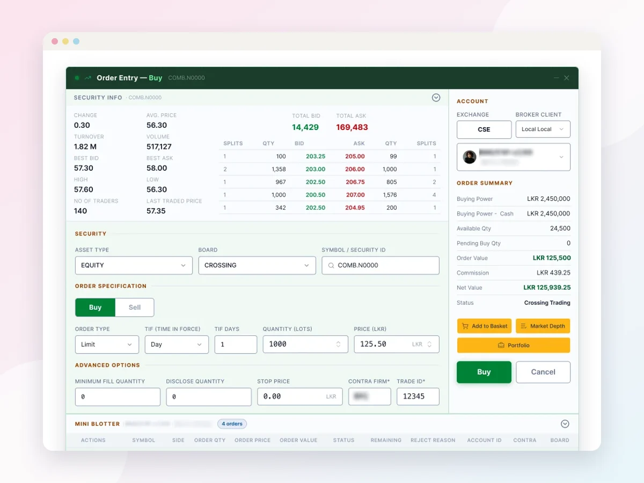644x483 pixels.
Task: Click the Stop Price field
Action: (x=300, y=397)
